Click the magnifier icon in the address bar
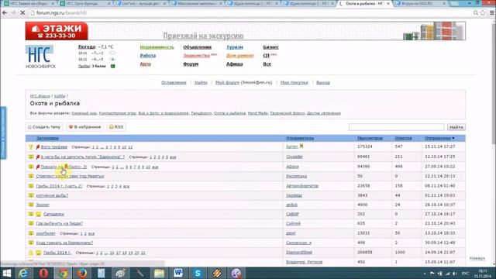Viewport: 496px width, 279px height. click(475, 12)
